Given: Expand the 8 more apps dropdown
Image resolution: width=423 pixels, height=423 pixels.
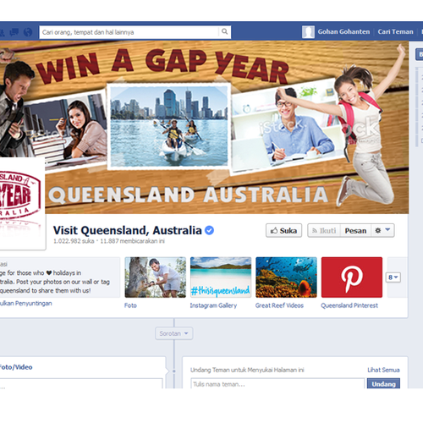Looking at the screenshot, I should [x=393, y=277].
